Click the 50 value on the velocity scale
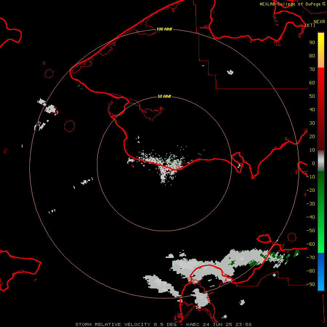This screenshot has height=327, width=327. pyautogui.click(x=312, y=96)
